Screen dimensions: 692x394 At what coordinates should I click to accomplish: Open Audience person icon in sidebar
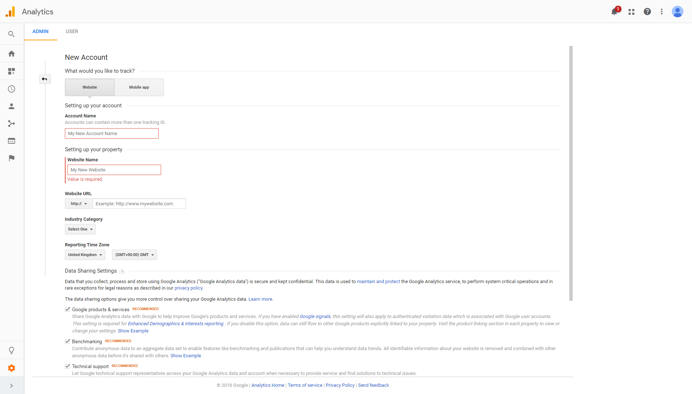[12, 106]
